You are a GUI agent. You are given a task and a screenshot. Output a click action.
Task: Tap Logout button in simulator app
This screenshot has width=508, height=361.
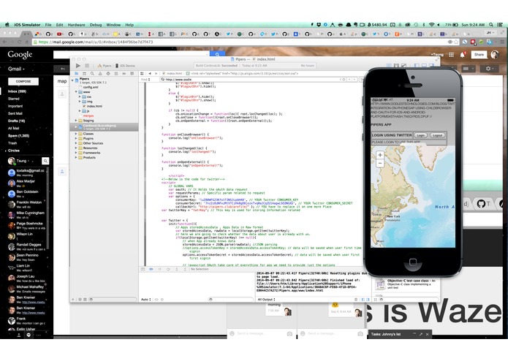pyautogui.click(x=437, y=135)
